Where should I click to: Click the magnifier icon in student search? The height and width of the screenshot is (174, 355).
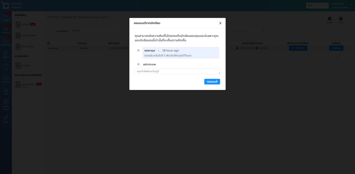[x=263, y=30]
